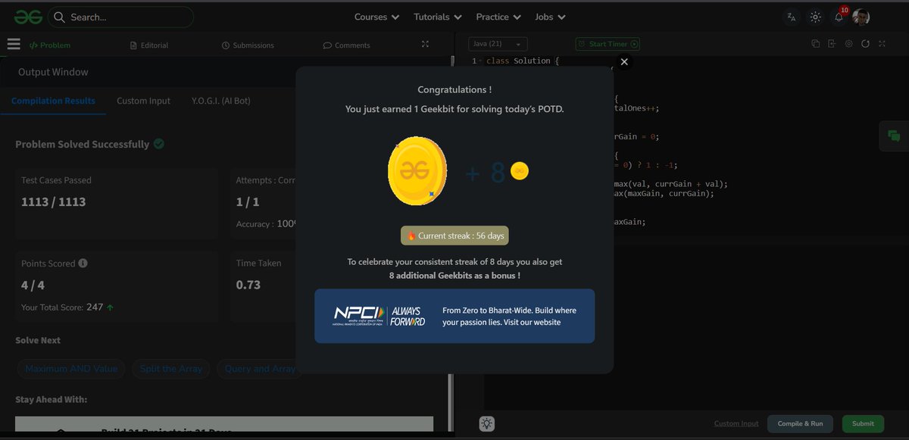The image size is (909, 440).
Task: Click the Points Scored 4 / 4 value
Action: point(33,285)
